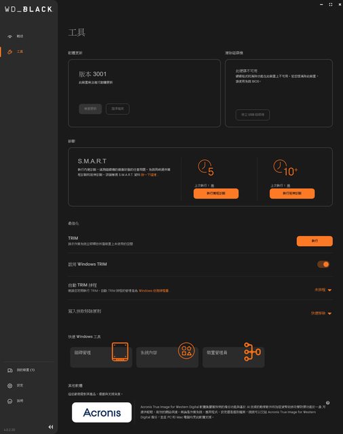The width and height of the screenshot is (343, 434).
Task: Click the orange TRIM run button
Action: click(315, 241)
